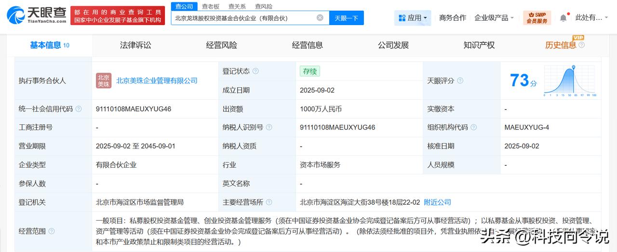Switch to the 知识产权 tab
The width and height of the screenshot is (617, 252).
[x=479, y=45]
